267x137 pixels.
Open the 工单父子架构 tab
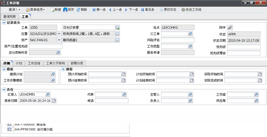click(x=56, y=63)
